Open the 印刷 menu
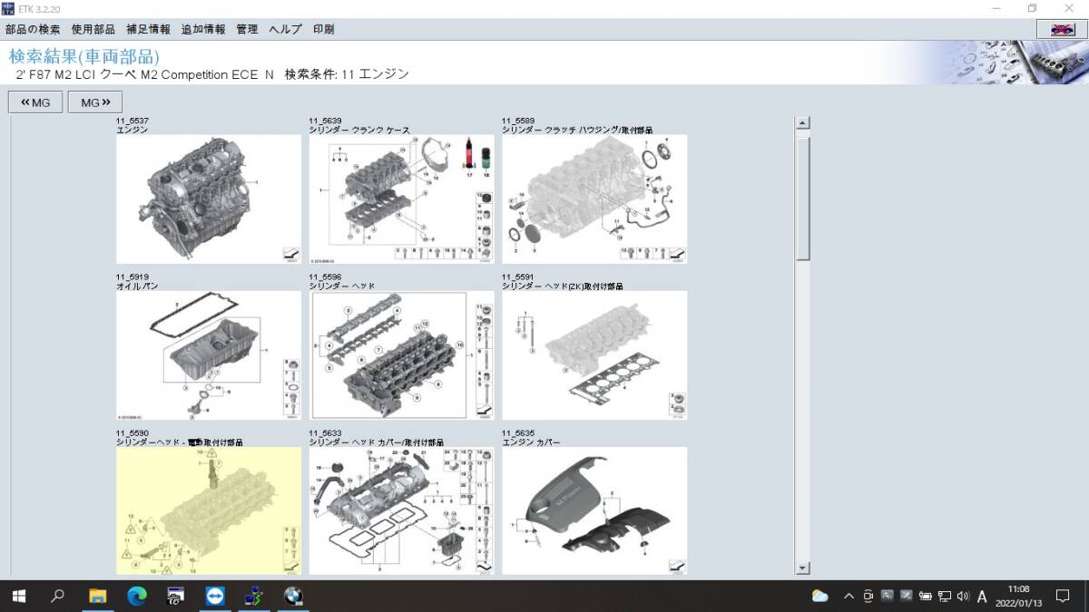 (323, 29)
